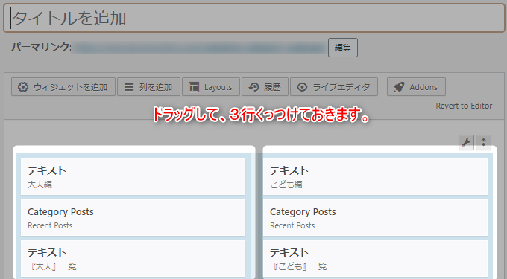Open the Addons label
The image size is (507, 279).
[423, 87]
